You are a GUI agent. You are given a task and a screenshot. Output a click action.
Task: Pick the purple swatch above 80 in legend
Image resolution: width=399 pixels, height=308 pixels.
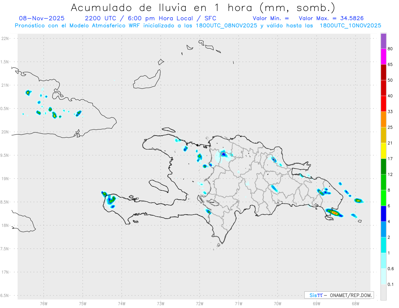383,41
